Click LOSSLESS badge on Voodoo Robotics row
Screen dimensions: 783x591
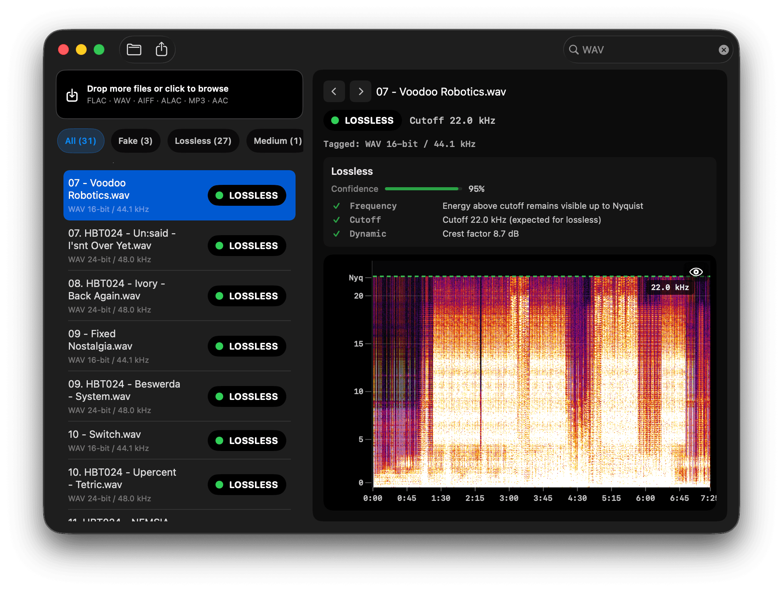coord(247,195)
